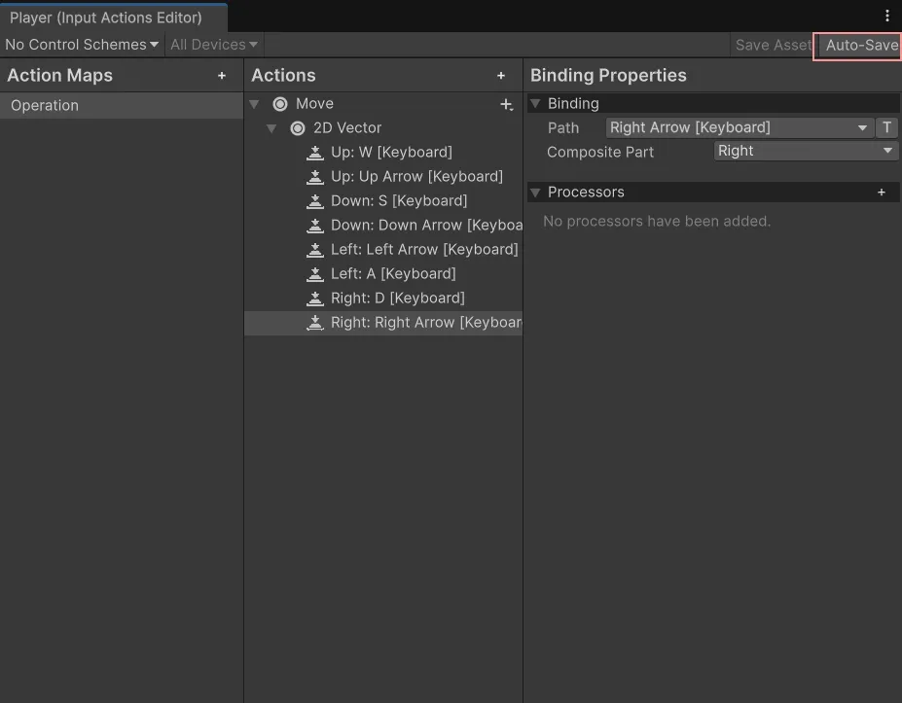Click binding icon for Up: W [Keyboard]
The height and width of the screenshot is (703, 902).
pos(315,153)
